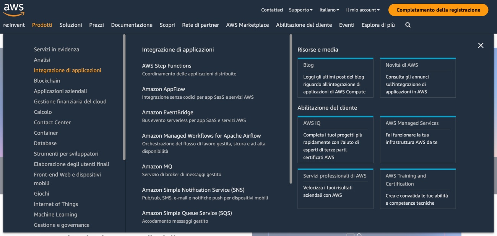
Task: Click Contattaci link
Action: (272, 10)
